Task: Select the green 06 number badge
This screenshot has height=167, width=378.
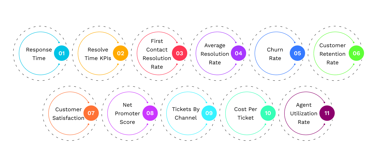Action: point(357,53)
